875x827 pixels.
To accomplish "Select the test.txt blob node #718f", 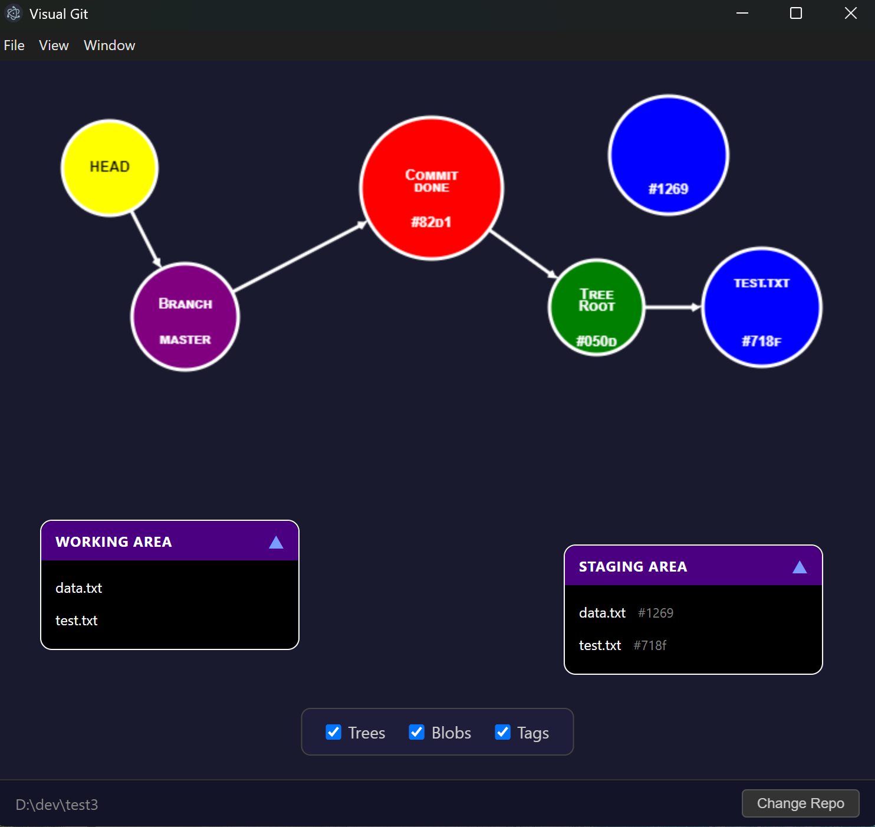I will point(761,307).
